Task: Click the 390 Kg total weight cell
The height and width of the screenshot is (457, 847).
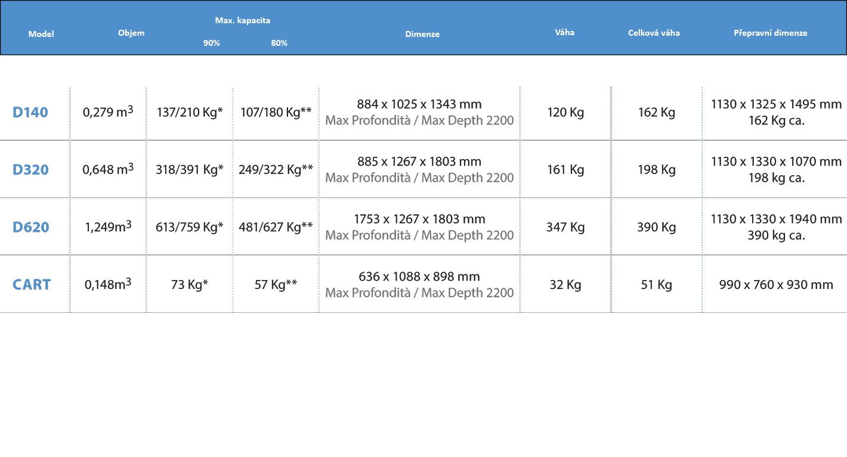Action: pos(657,227)
